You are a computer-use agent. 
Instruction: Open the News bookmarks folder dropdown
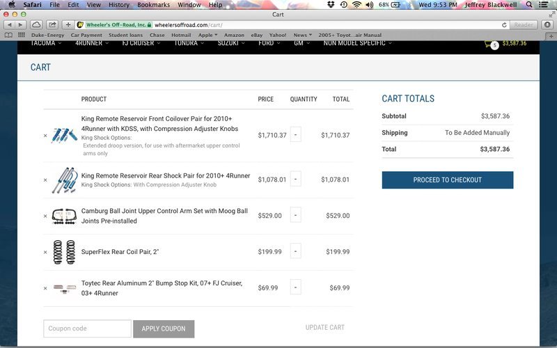coord(303,35)
